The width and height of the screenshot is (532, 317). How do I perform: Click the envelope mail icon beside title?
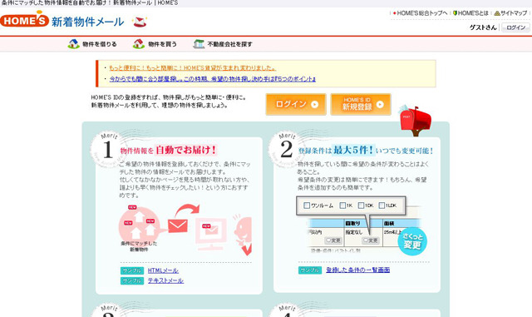point(140,22)
